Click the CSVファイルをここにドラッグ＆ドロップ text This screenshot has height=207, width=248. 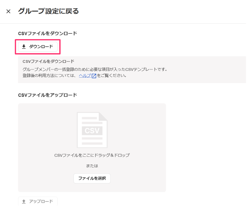point(92,155)
